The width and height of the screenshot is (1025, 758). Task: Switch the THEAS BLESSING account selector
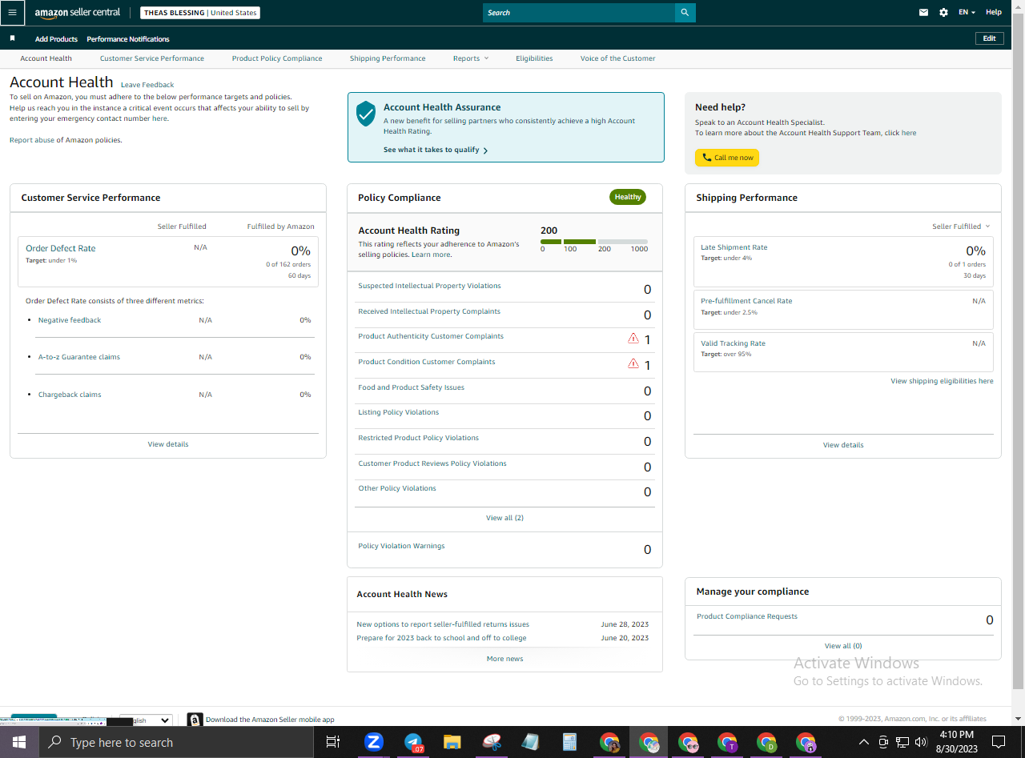coord(200,13)
